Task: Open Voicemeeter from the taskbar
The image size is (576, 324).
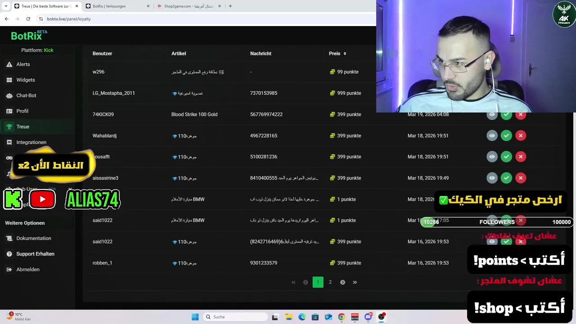Action: point(355,317)
